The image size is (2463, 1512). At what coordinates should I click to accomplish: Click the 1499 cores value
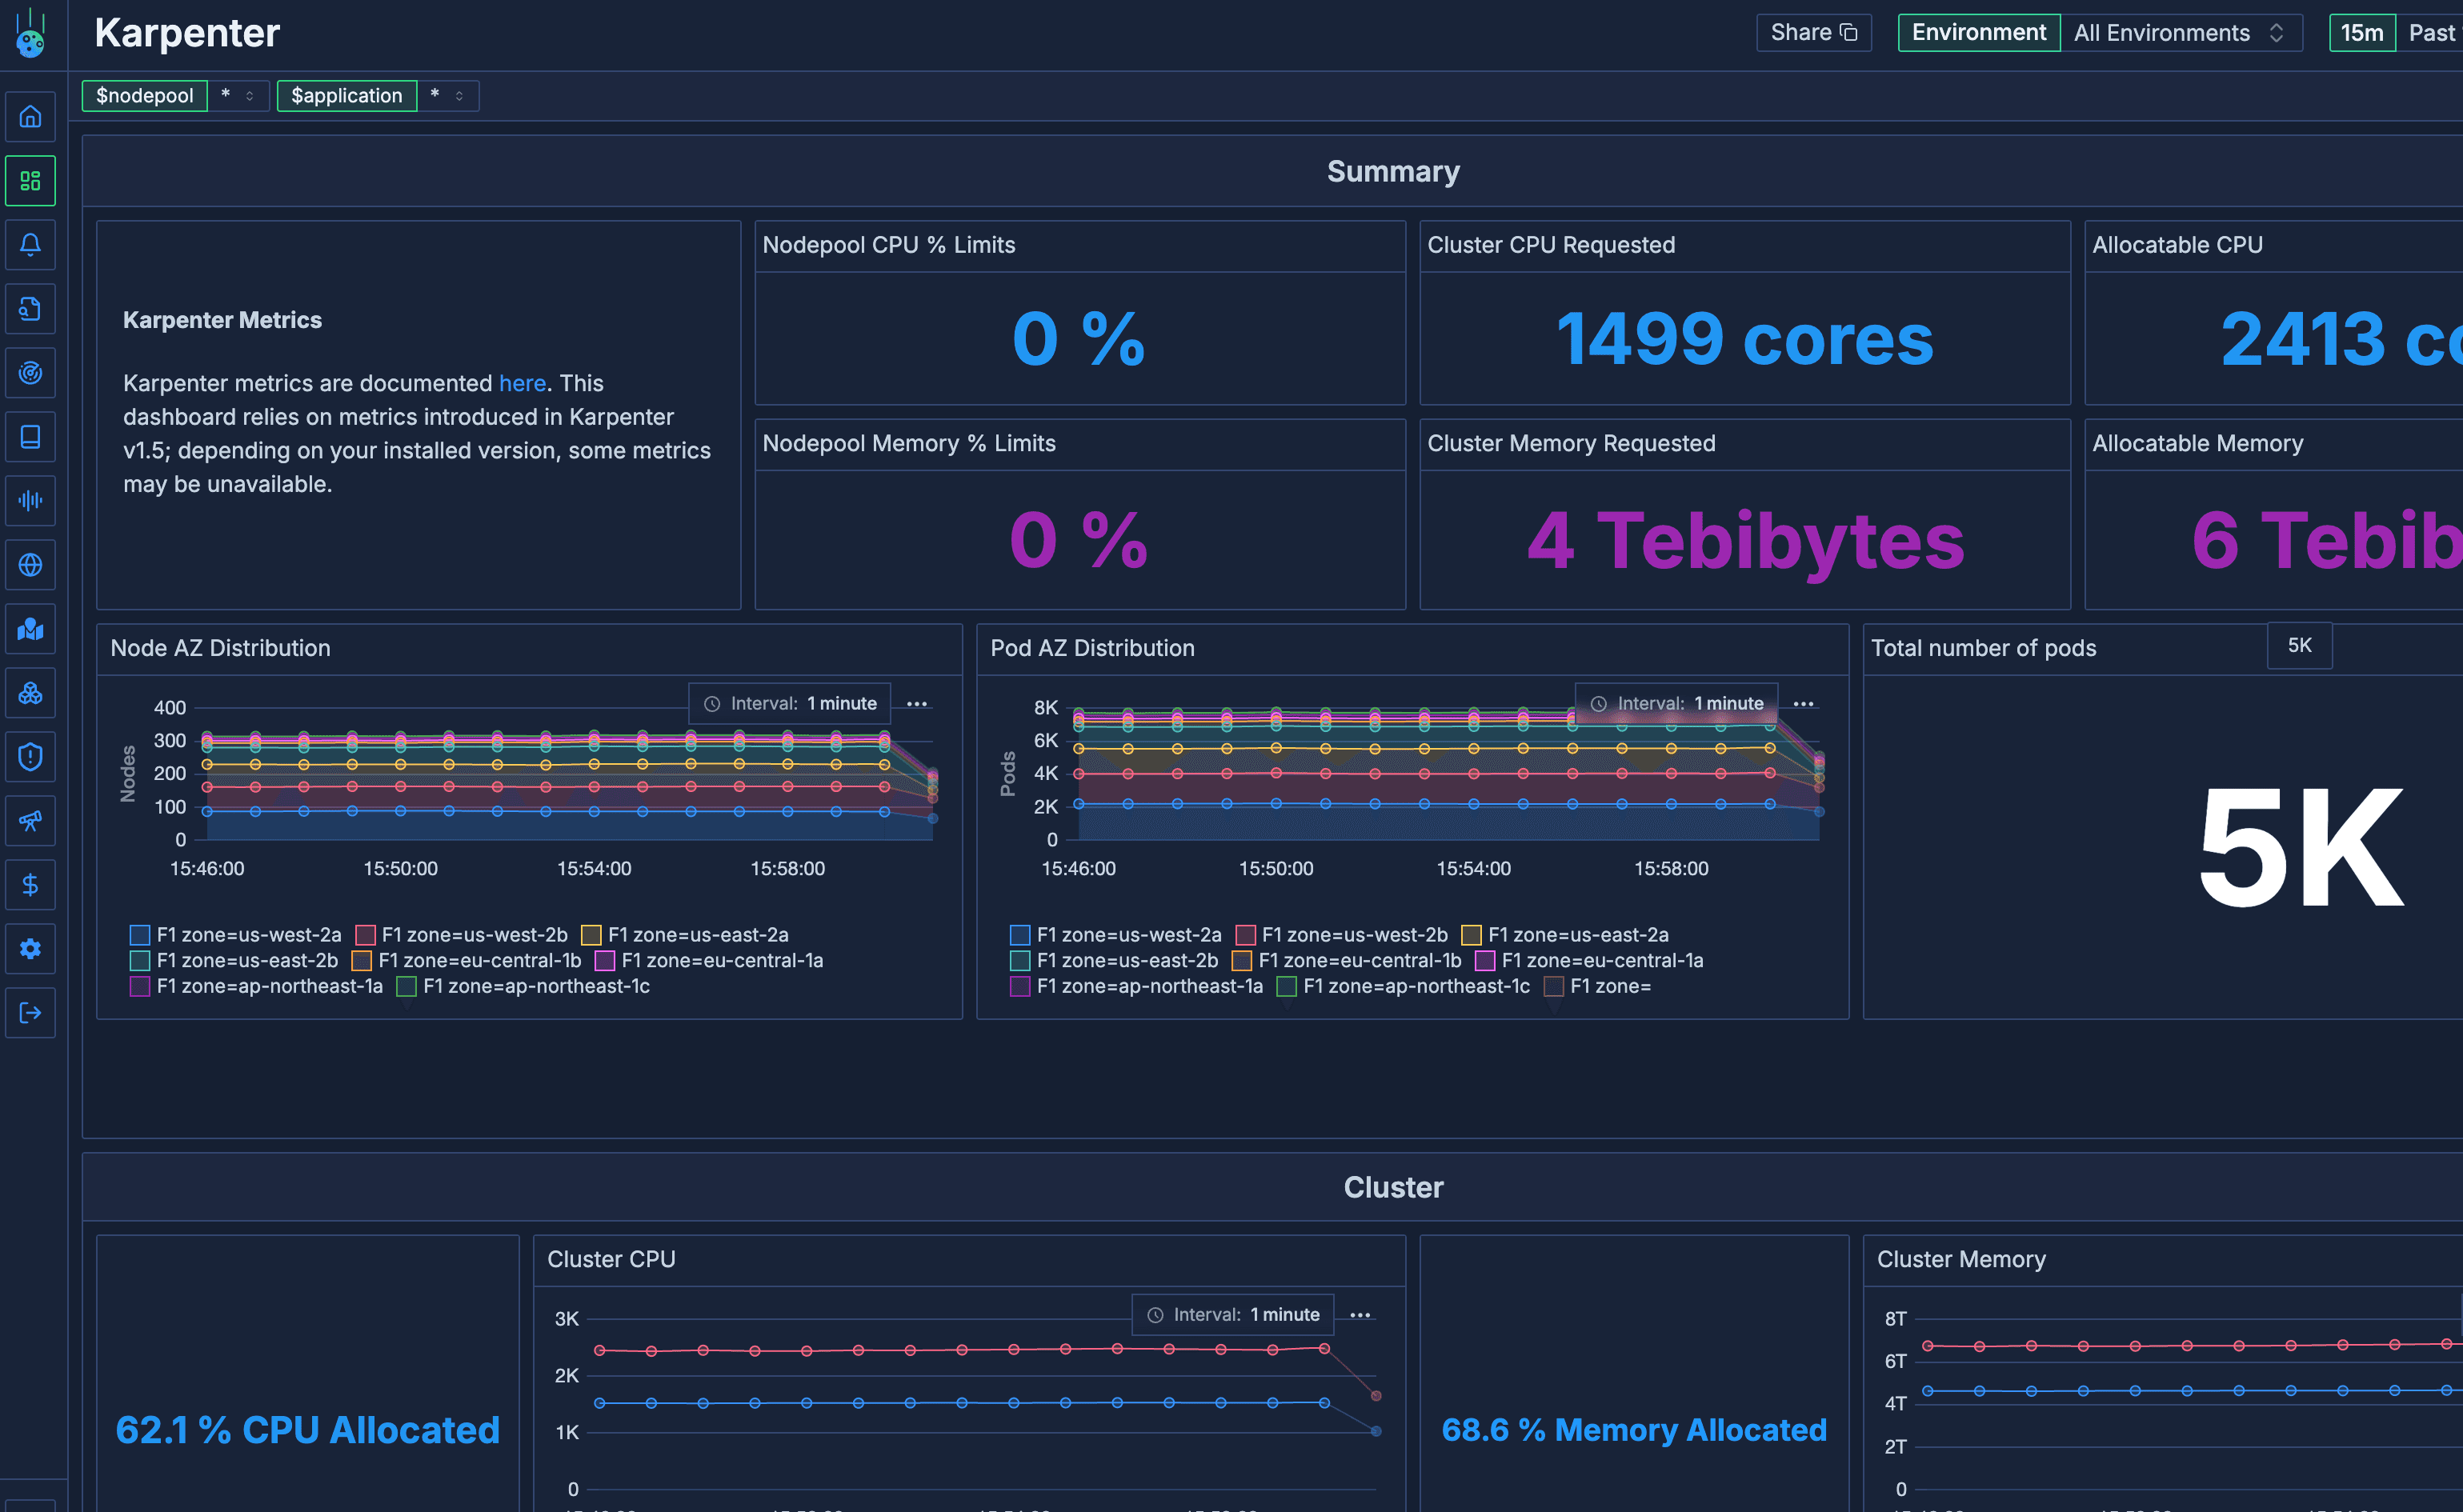point(1745,339)
